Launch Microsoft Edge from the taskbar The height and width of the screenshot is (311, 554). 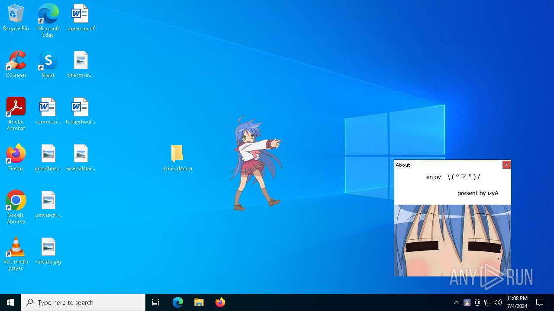pyautogui.click(x=178, y=302)
